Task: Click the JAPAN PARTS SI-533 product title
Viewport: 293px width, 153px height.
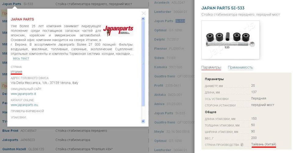Action: click(x=223, y=8)
